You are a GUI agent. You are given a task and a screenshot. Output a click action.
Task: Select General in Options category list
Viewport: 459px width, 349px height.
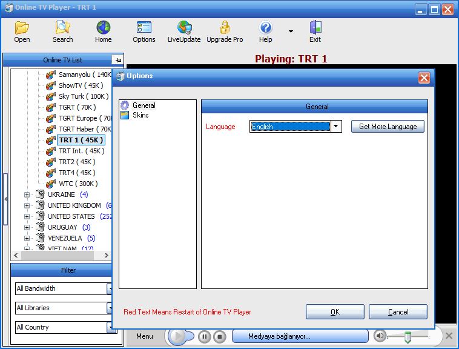(144, 105)
